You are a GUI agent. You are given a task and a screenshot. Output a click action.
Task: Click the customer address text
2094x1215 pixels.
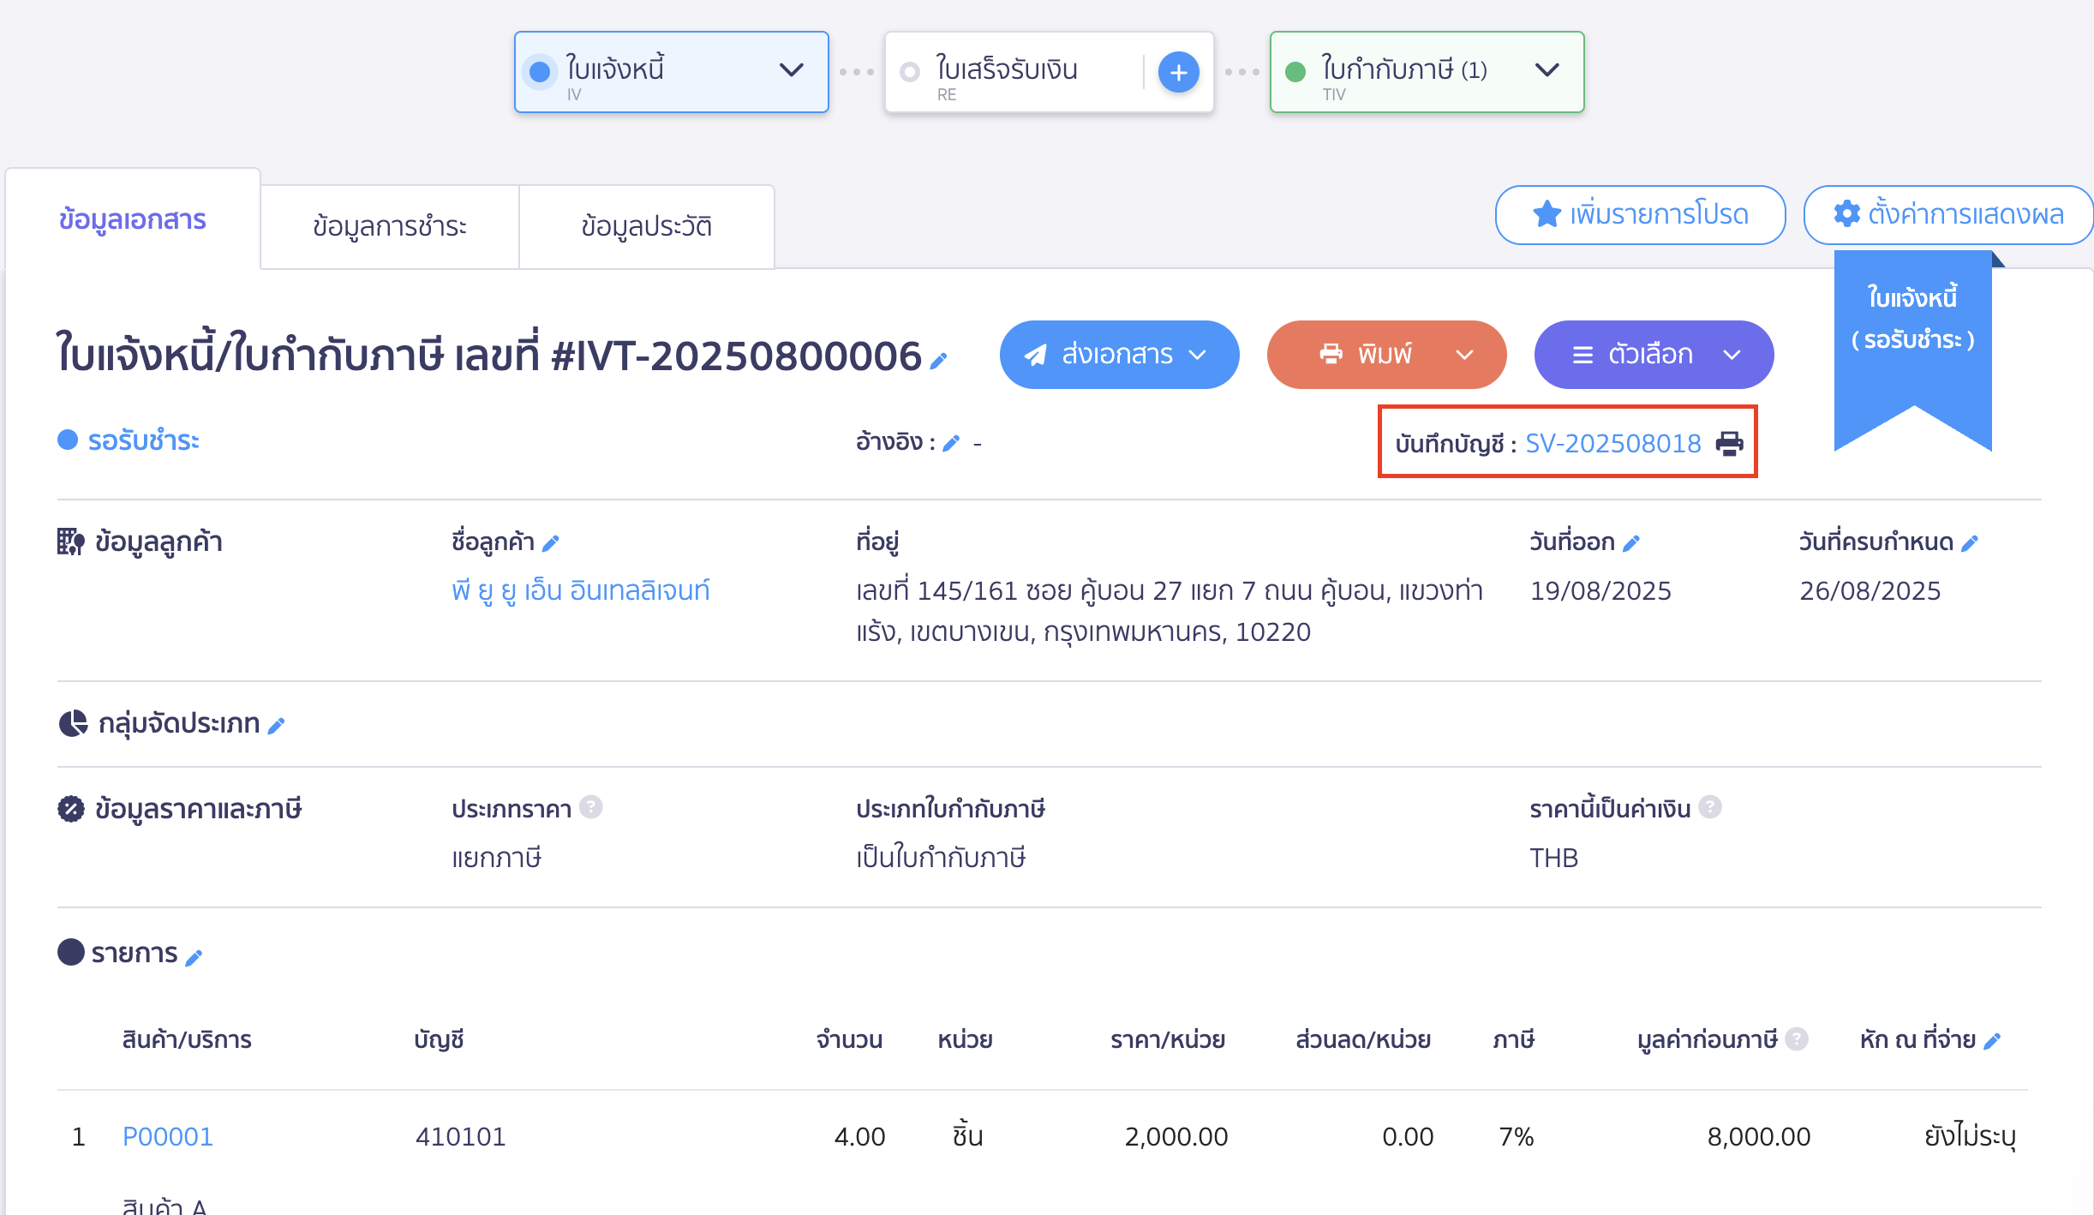(x=1170, y=611)
